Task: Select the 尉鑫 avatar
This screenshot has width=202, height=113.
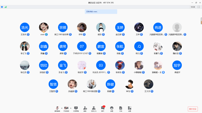Action: 44,46
